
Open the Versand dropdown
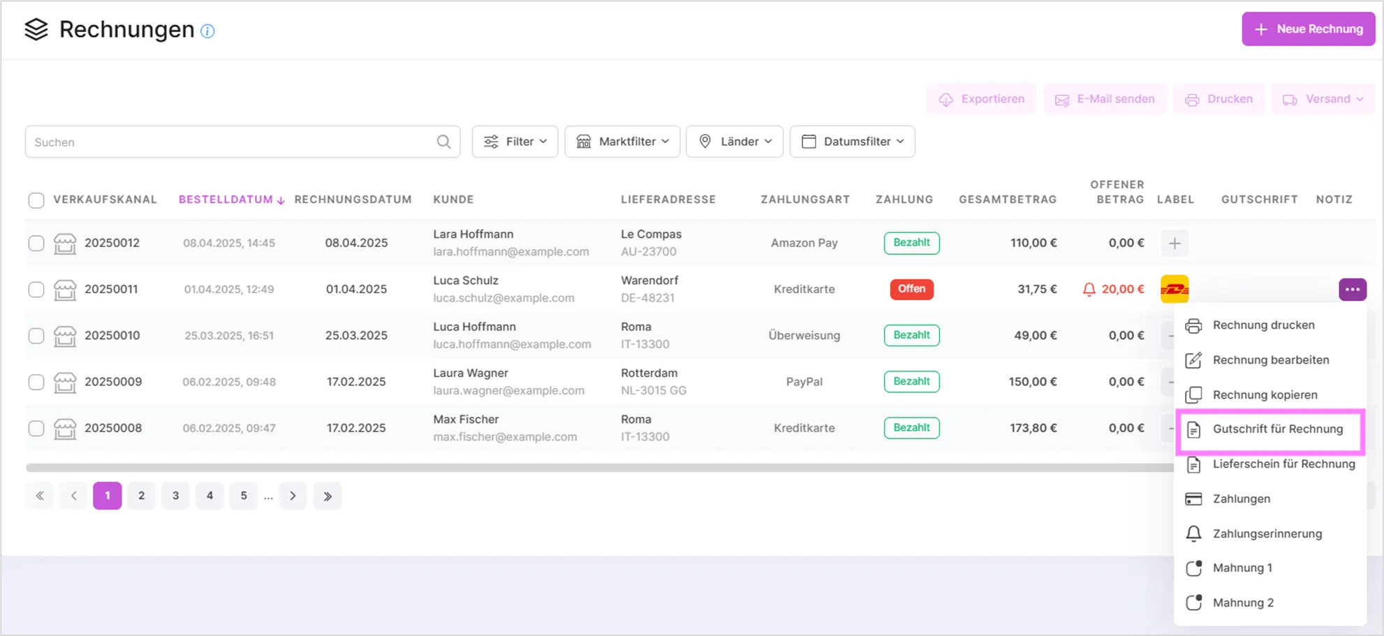(1323, 99)
